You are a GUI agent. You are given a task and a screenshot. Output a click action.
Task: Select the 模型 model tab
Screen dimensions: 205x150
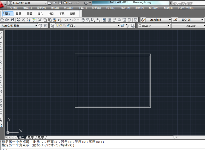coord(22,137)
